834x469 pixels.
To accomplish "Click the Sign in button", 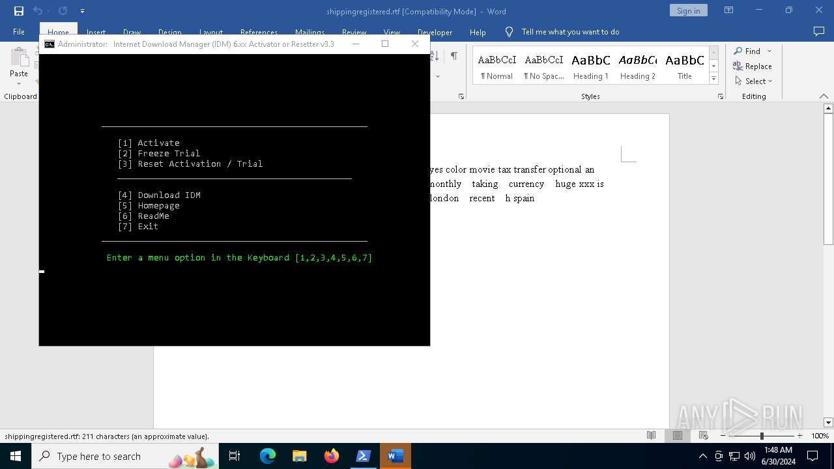I will 688,10.
